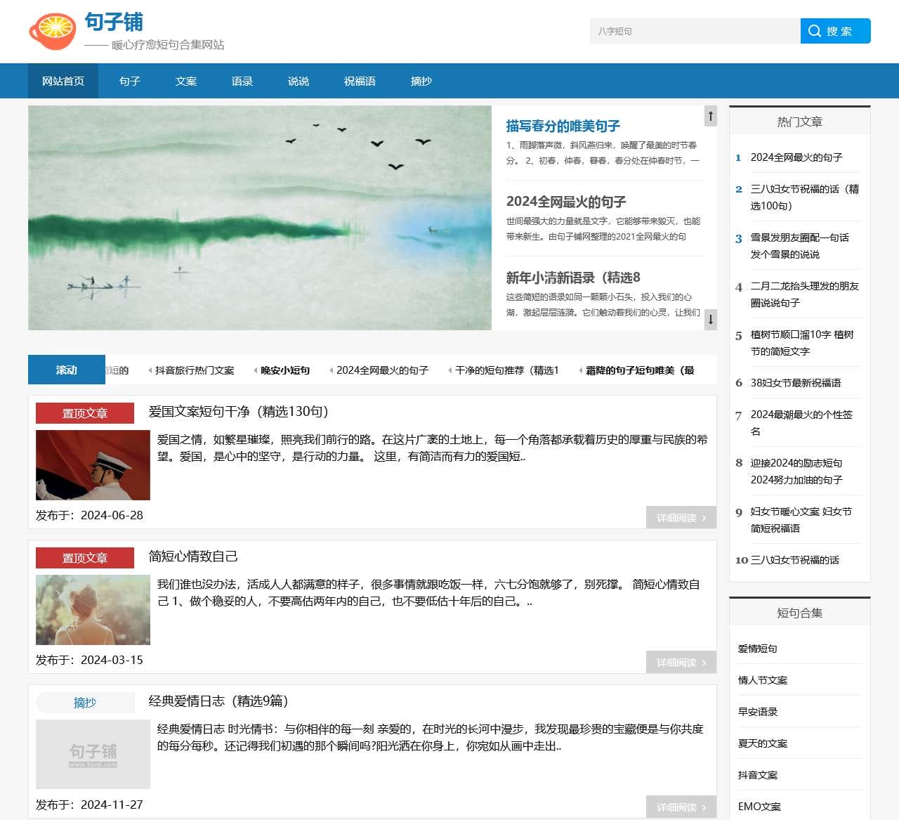Click the 短句合集 sidebar heading
Screen dimensions: 899x820
click(x=800, y=613)
